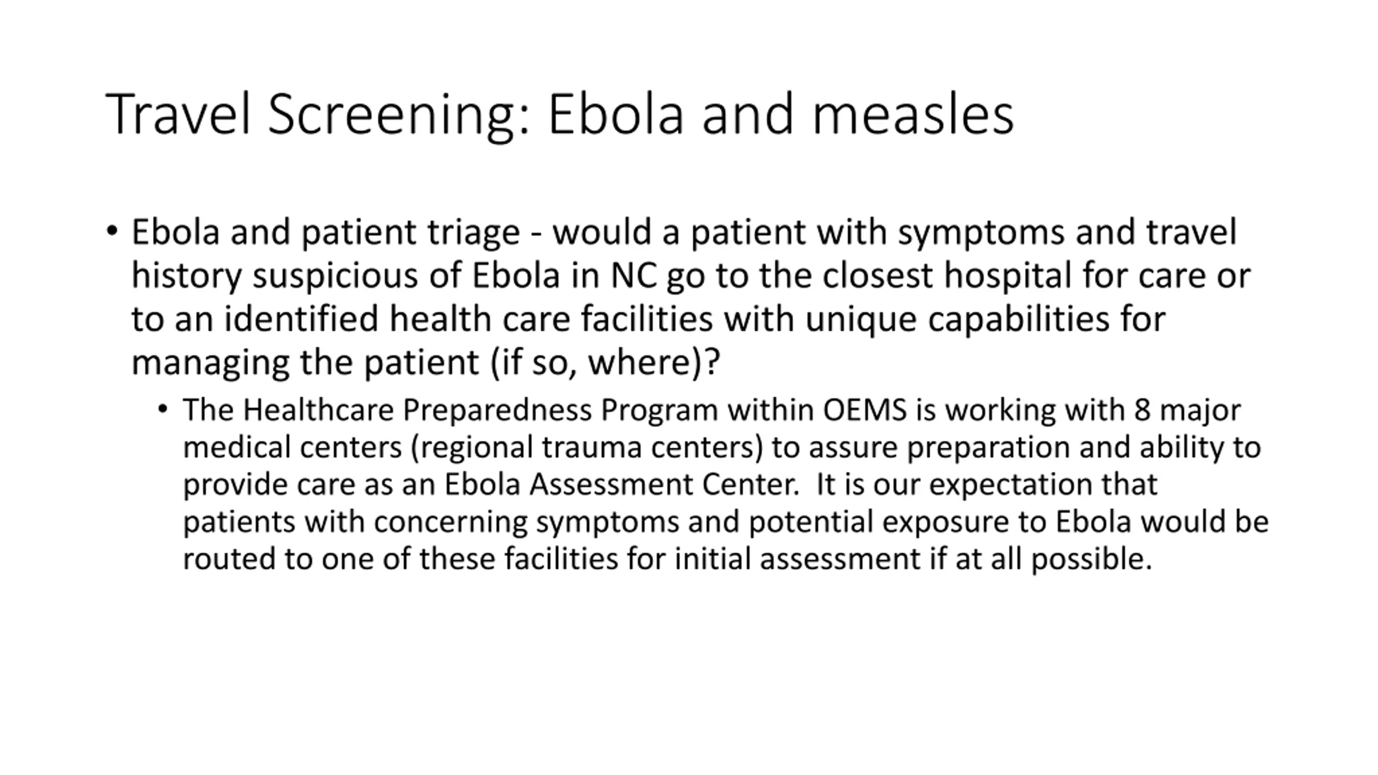Image resolution: width=1378 pixels, height=775 pixels.
Task: Click the text "(if so, where)?"
Action: [605, 362]
